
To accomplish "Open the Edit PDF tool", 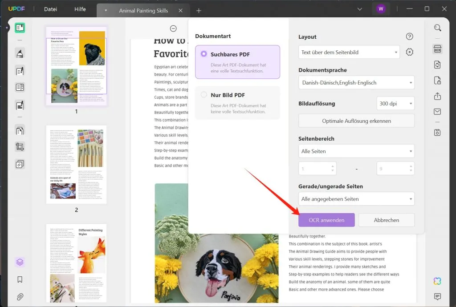I will [20, 71].
